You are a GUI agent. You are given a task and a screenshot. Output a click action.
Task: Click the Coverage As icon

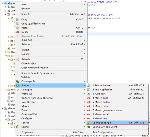[18, 81]
